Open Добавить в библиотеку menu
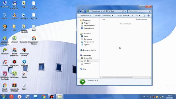Image resolution: width=176 pixels, height=99 pixels. pyautogui.click(x=104, y=15)
